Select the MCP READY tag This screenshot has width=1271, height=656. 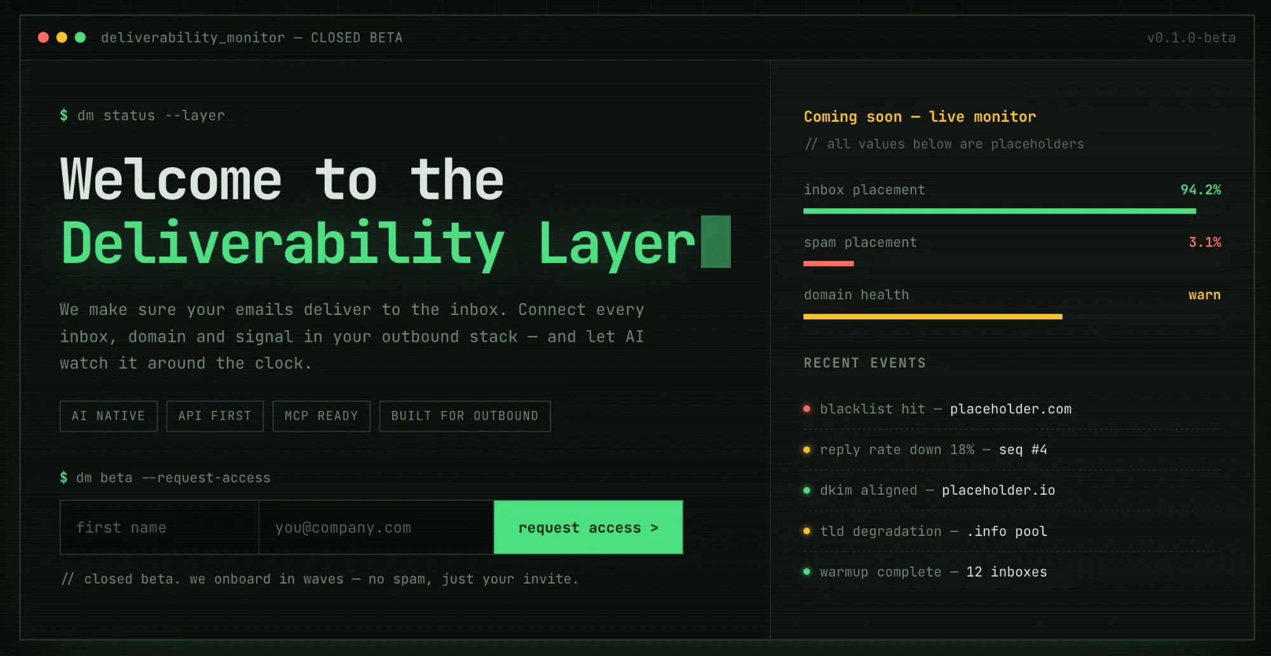322,416
